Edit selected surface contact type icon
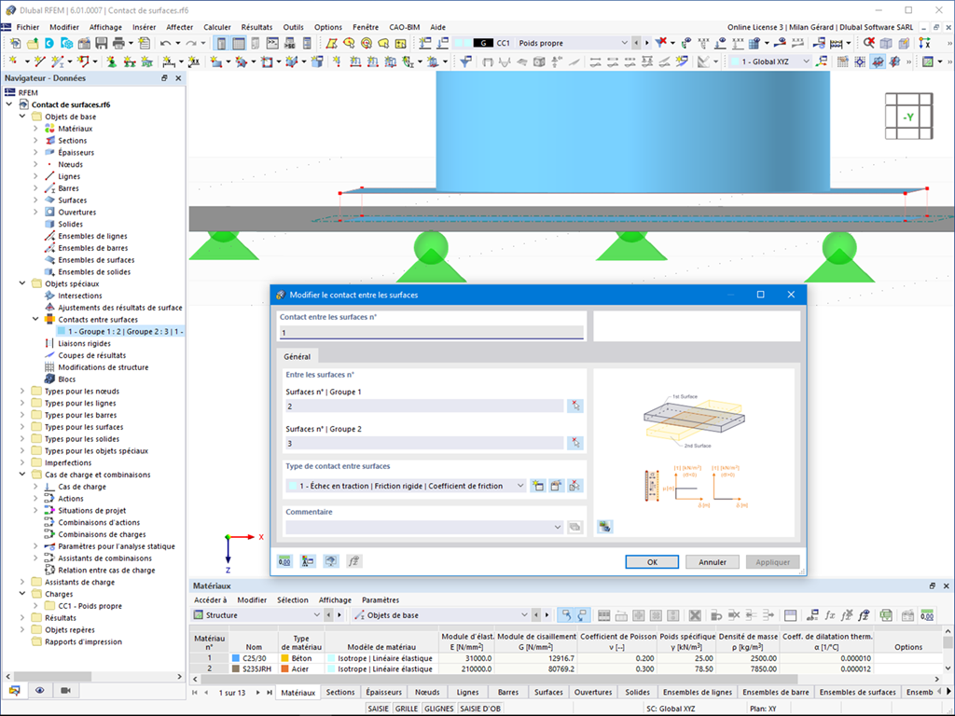The width and height of the screenshot is (955, 716). (556, 486)
